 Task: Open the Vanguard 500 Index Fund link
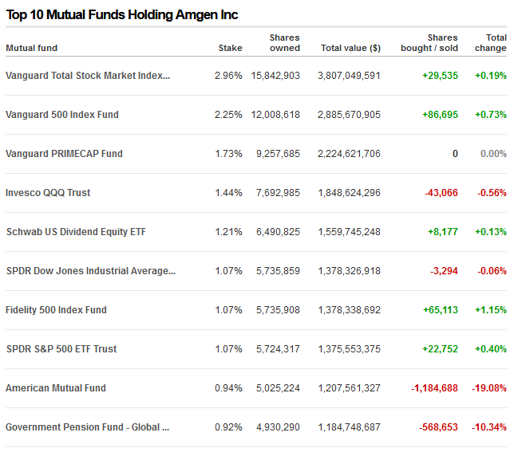point(62,115)
